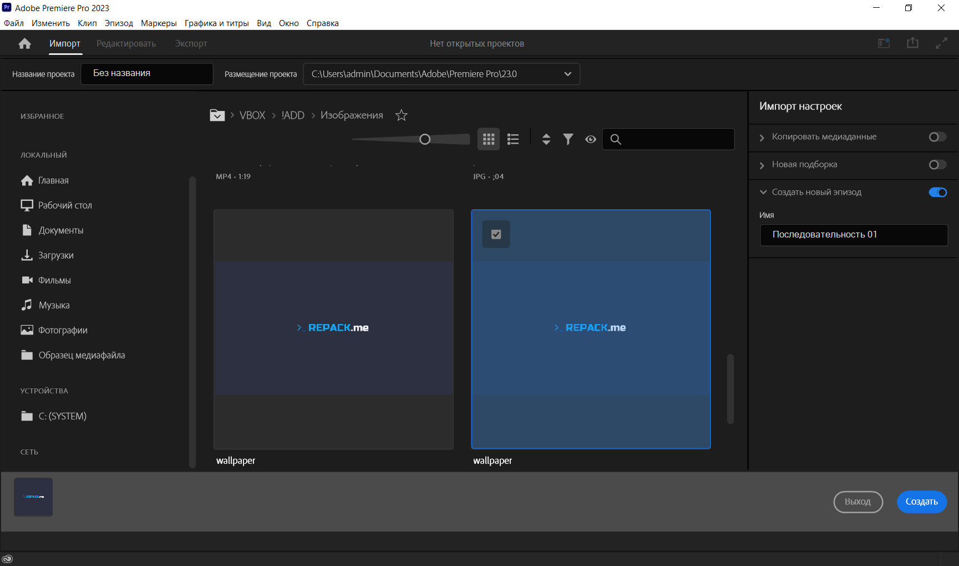Edit sequence name Последовательность 01 field

pyautogui.click(x=854, y=235)
